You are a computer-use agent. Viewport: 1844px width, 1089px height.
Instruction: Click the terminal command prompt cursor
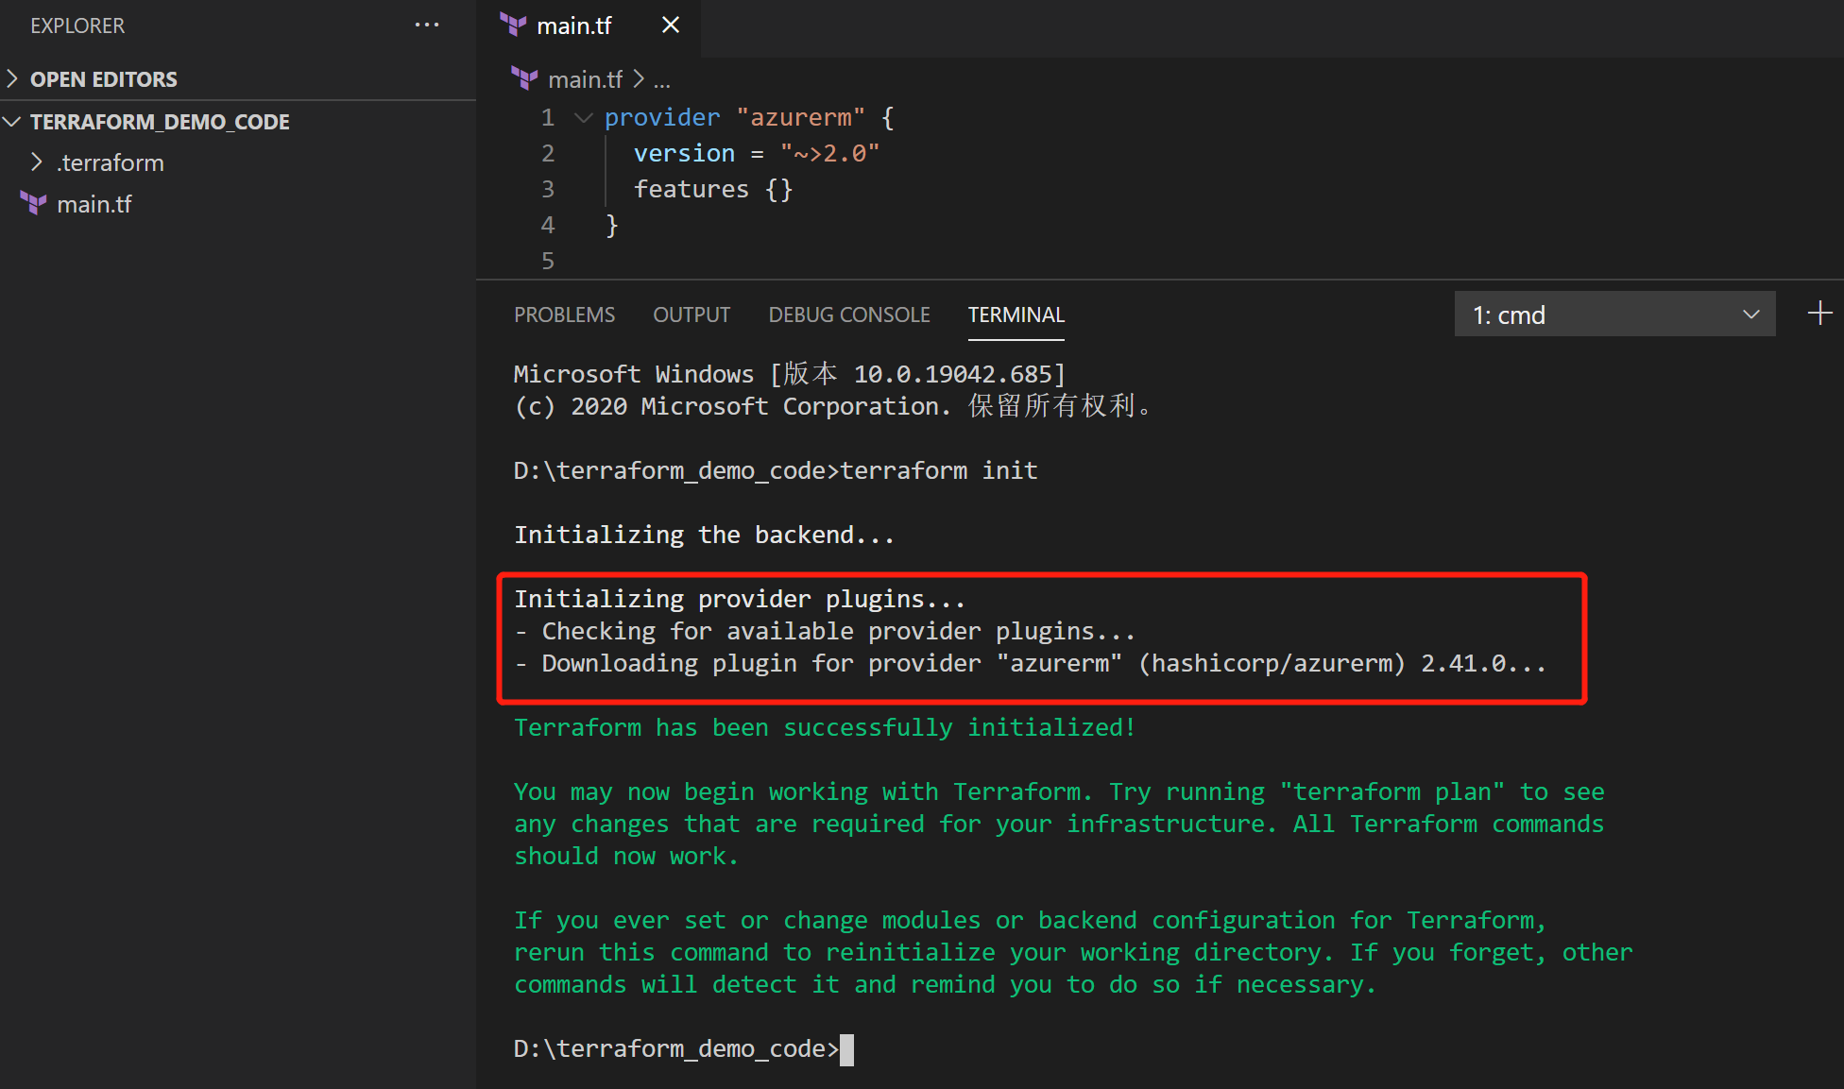[846, 1049]
